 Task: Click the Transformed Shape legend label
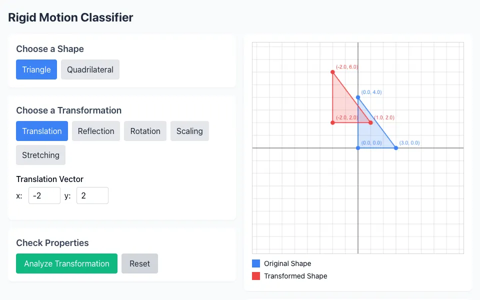click(x=295, y=276)
